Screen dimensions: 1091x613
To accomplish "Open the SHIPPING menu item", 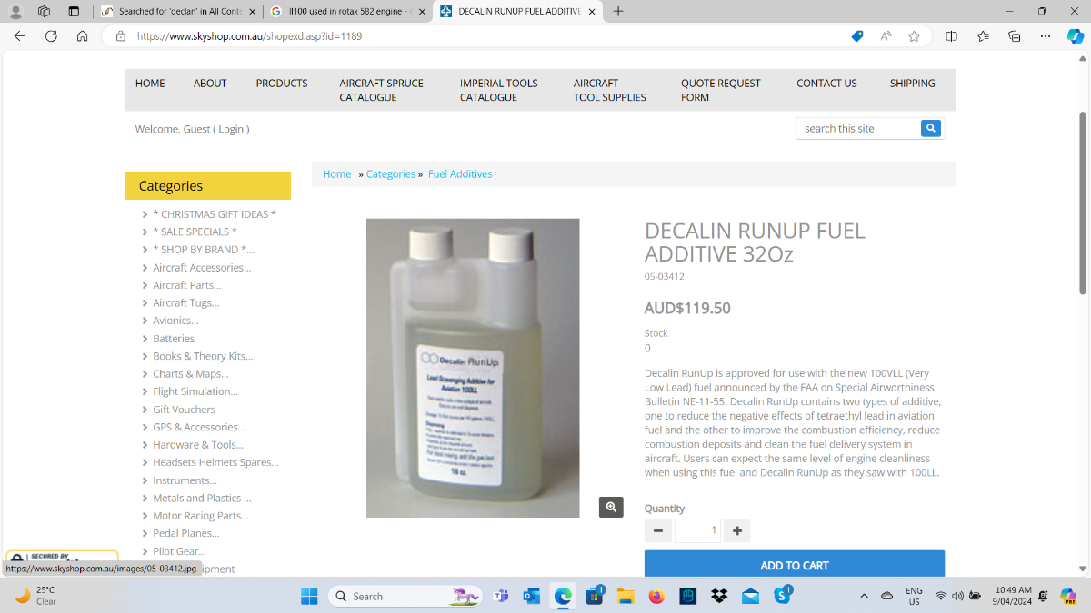I will 913,83.
